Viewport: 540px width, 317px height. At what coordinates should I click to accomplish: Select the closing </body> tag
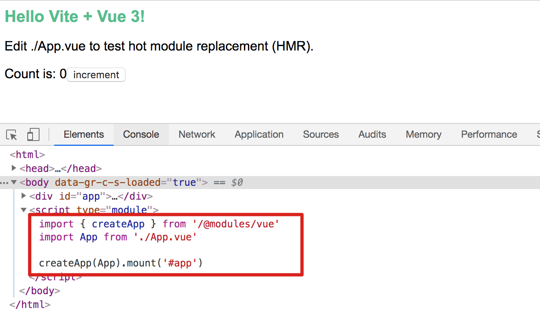tap(40, 291)
